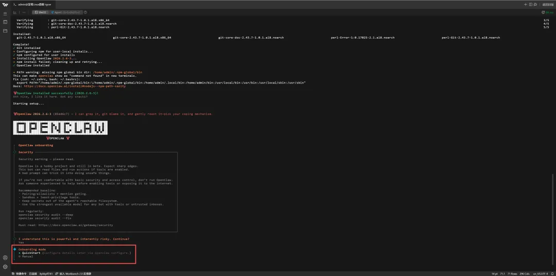Click the OPENCLAW ASCII banner logo
This screenshot has width=556, height=276.
[60, 128]
